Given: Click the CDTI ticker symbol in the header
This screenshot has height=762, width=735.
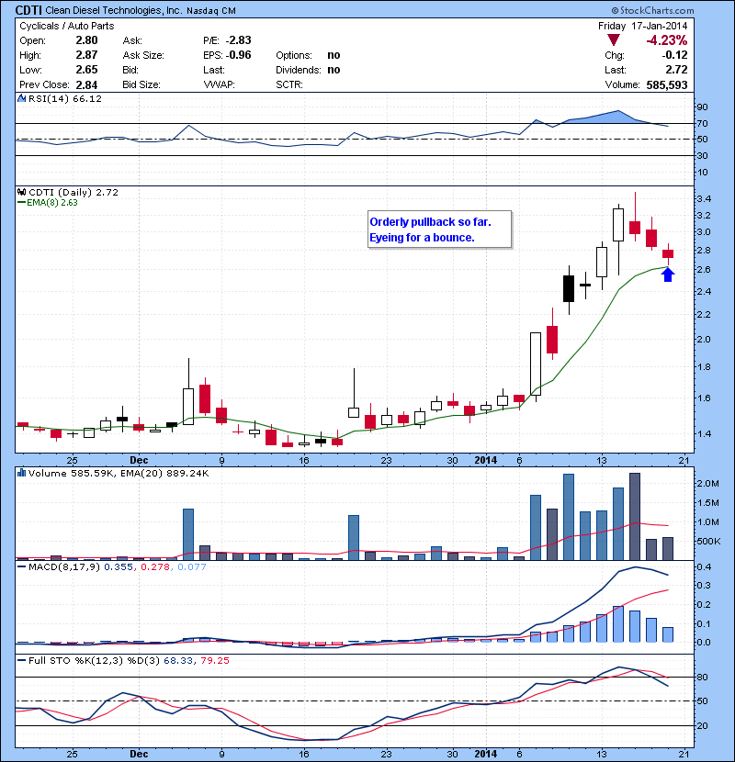Looking at the screenshot, I should tap(28, 10).
